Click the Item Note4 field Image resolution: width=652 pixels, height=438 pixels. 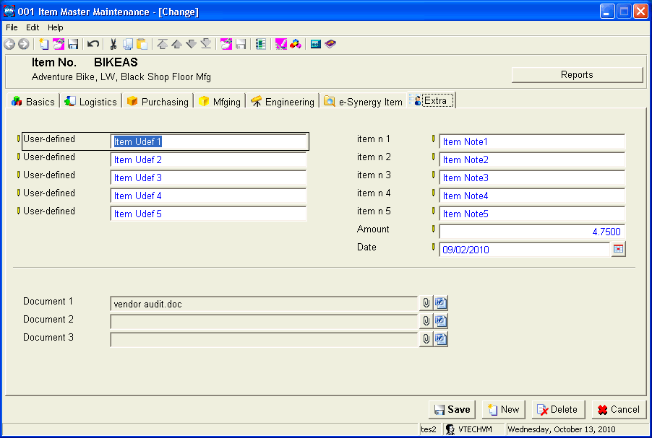pos(532,196)
